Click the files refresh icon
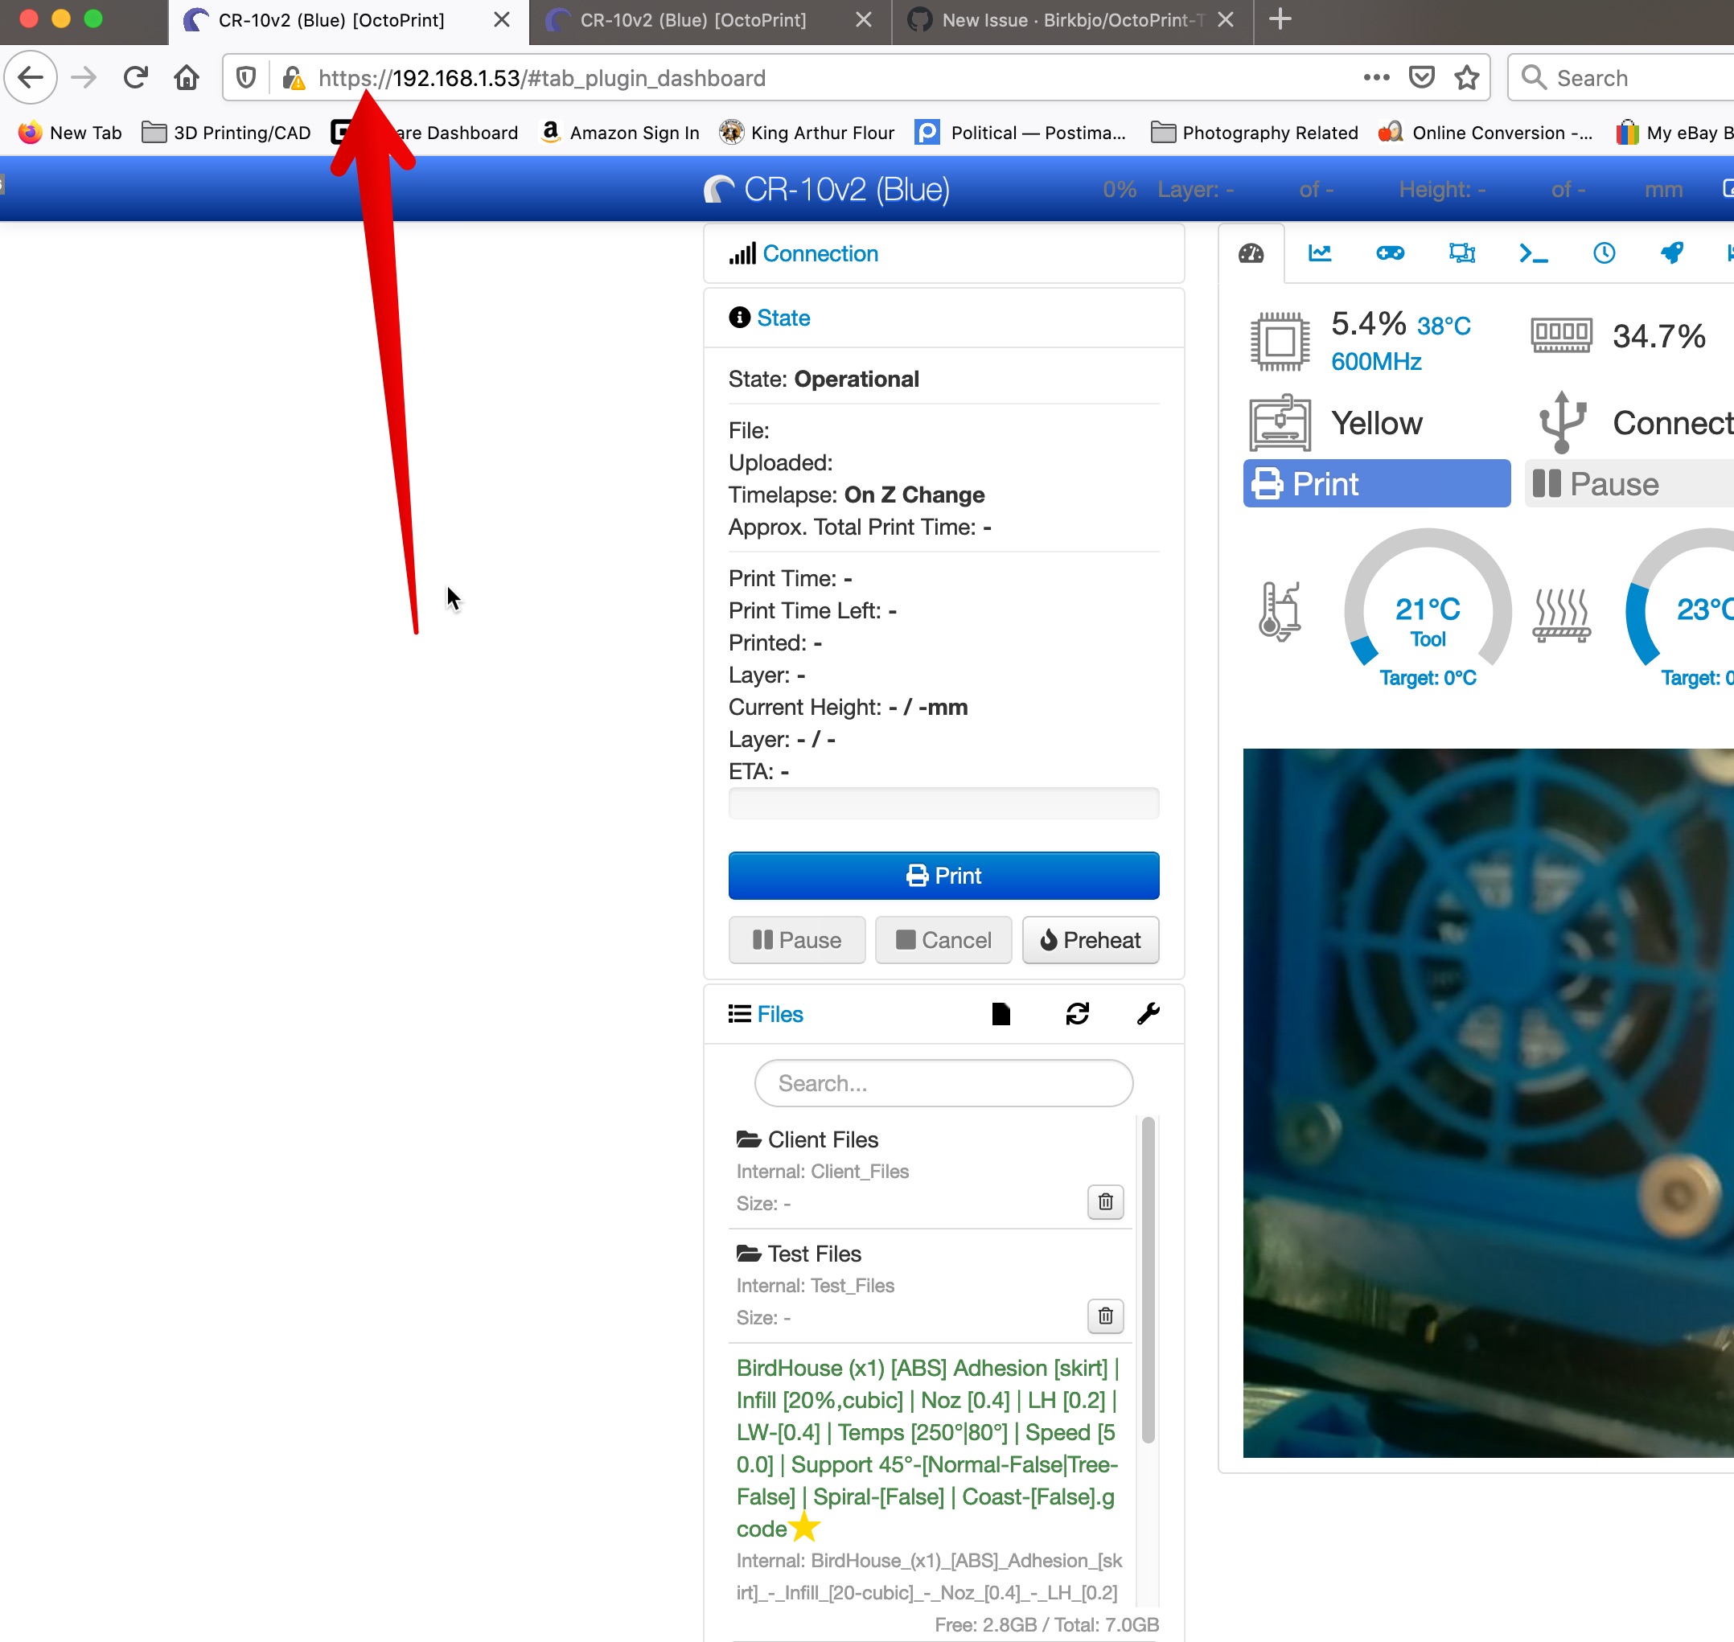Screen dimensions: 1734x1642 (1077, 1013)
